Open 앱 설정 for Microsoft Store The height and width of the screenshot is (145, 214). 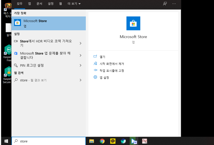click(104, 78)
